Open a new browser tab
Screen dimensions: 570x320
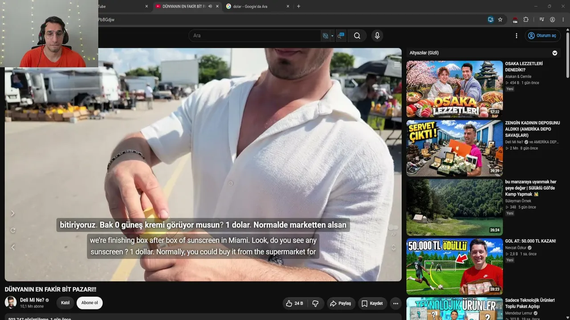coord(298,6)
